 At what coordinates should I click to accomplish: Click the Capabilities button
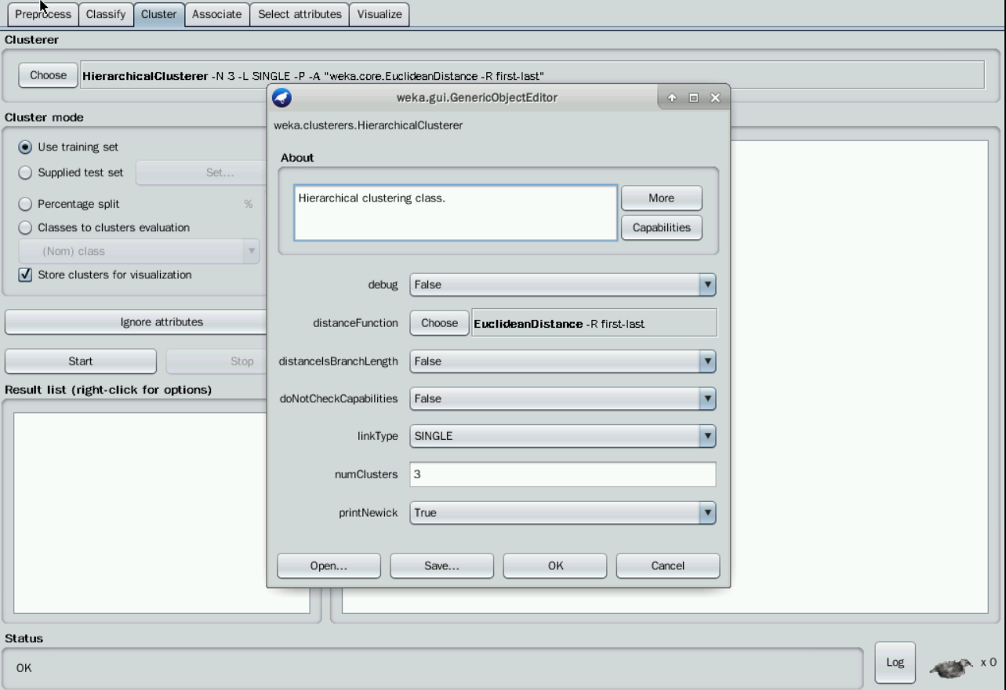point(661,227)
